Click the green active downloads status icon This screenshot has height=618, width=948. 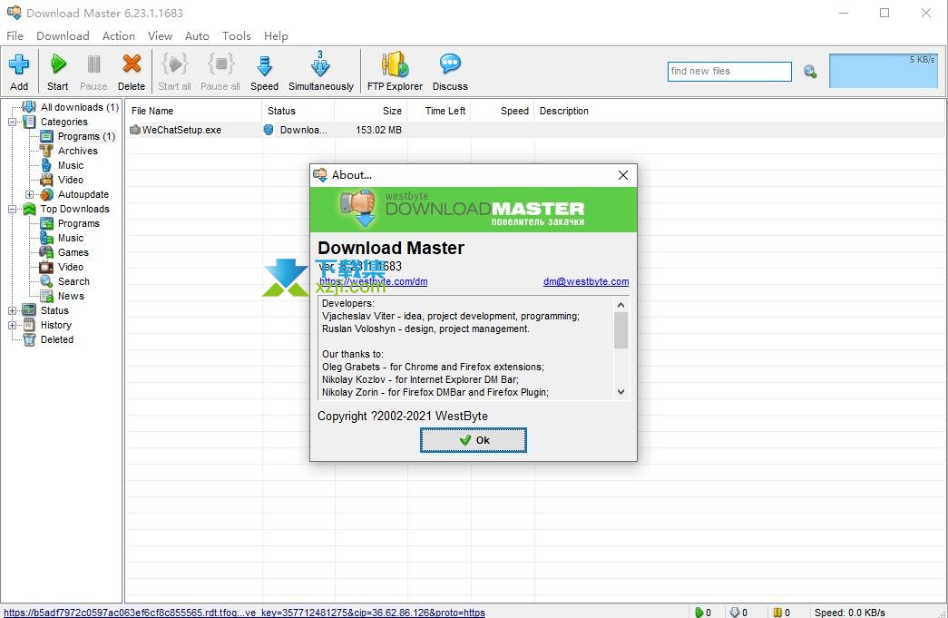click(699, 612)
